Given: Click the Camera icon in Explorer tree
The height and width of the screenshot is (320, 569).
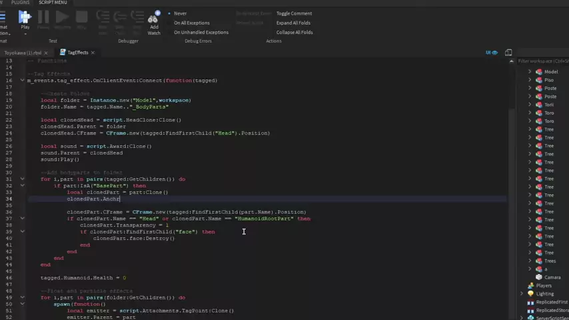Looking at the screenshot, I should (538, 277).
